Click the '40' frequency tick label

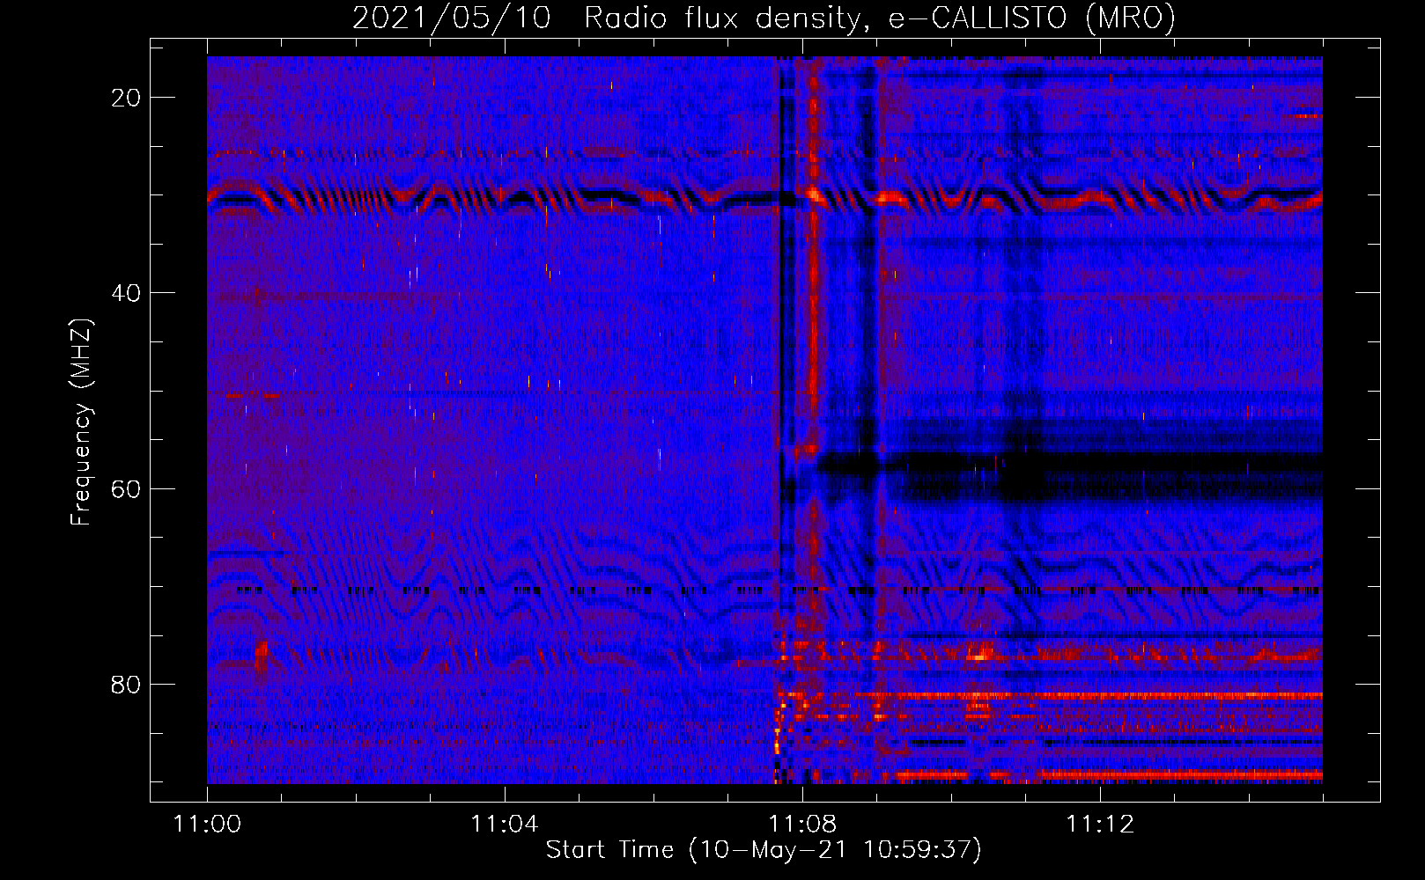coord(126,293)
